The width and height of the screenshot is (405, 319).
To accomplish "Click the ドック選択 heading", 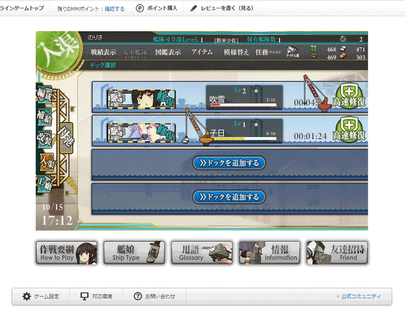I will click(103, 65).
